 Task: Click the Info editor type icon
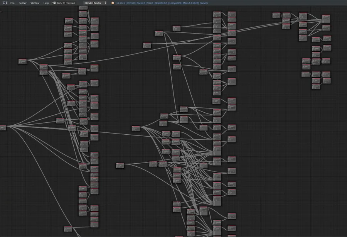point(4,3)
